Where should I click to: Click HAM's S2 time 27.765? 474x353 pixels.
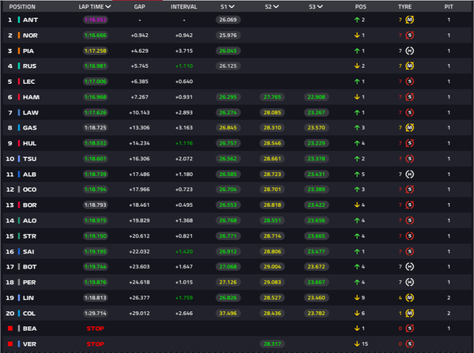tap(273, 97)
